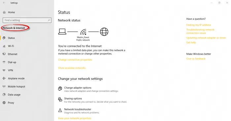Click the Home house icon
231x121 pixels.
click(4, 13)
